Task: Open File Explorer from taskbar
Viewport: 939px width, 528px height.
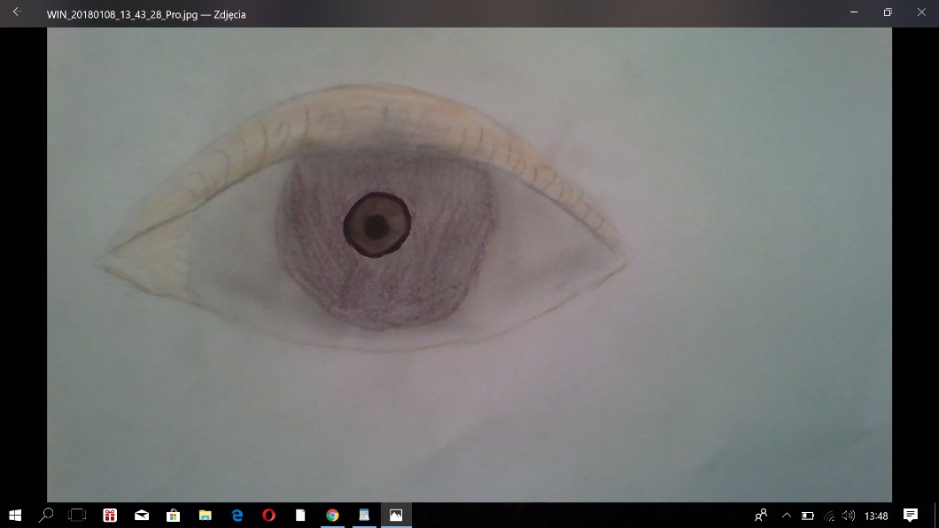Action: coord(205,515)
